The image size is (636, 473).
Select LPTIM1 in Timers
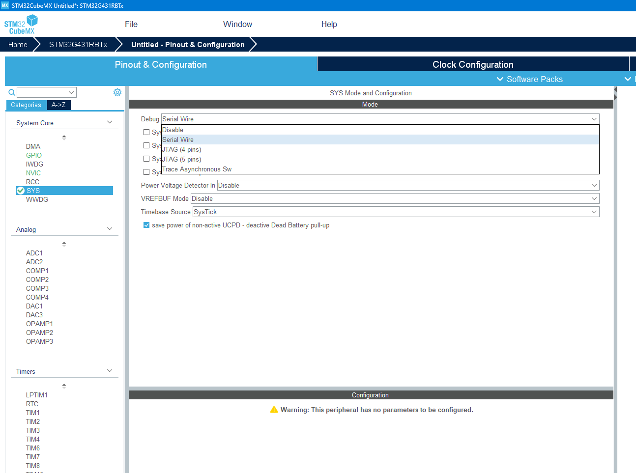click(37, 395)
